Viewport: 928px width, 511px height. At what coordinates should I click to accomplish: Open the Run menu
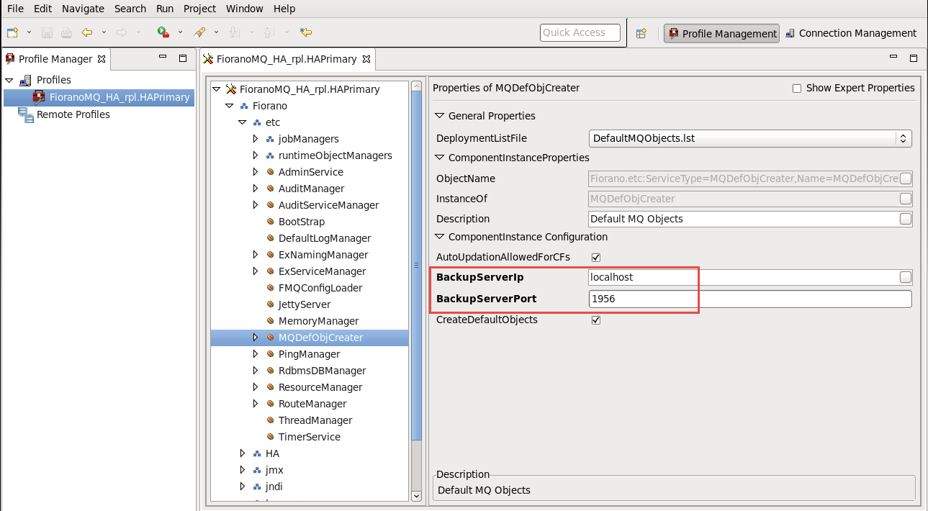165,9
